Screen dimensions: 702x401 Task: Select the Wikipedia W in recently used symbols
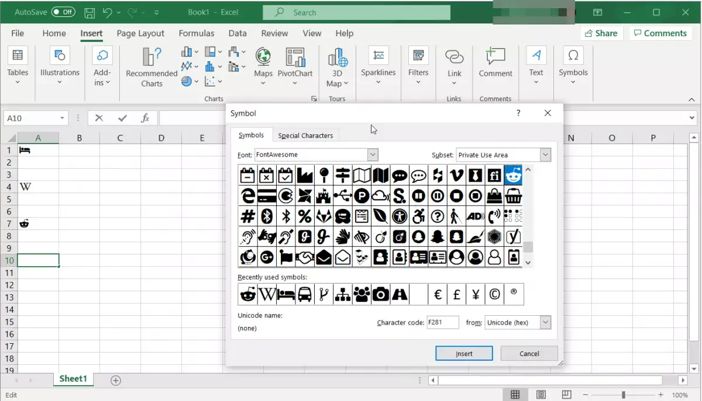pos(267,295)
